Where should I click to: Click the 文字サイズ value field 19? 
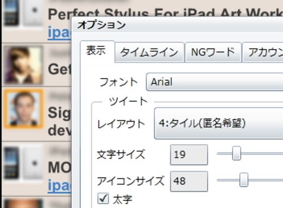[189, 155]
